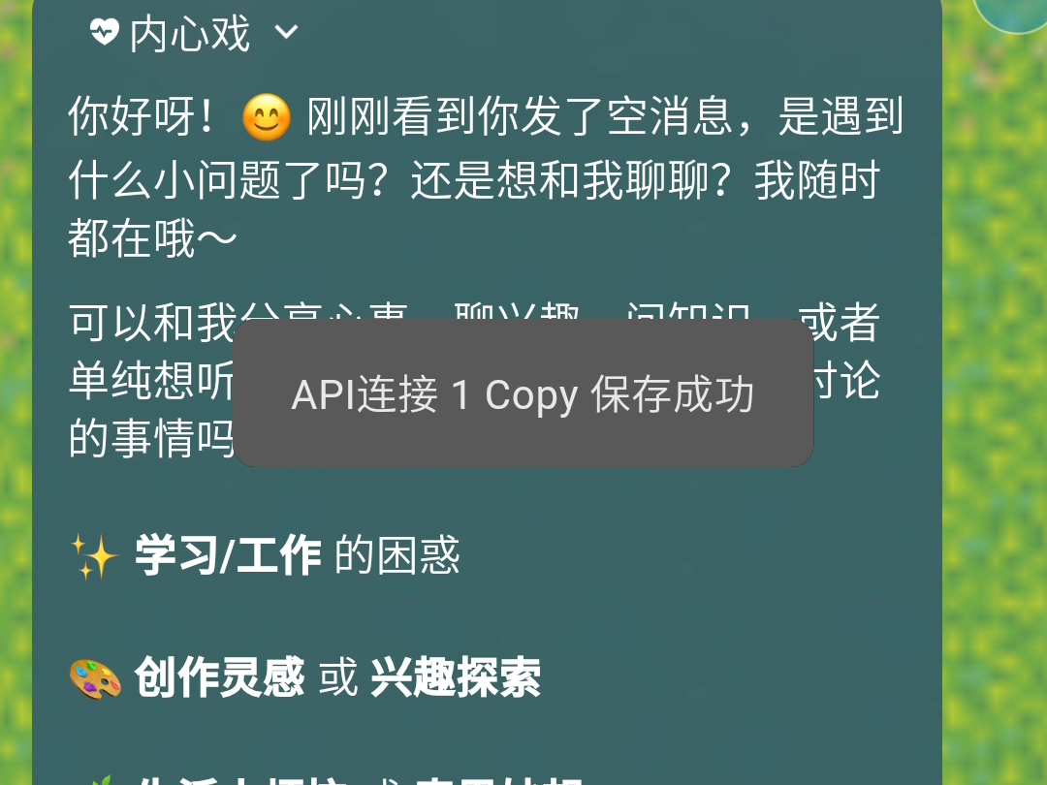This screenshot has height=785, width=1047.
Task: Click the artist palette emoji
Action: pos(95,678)
